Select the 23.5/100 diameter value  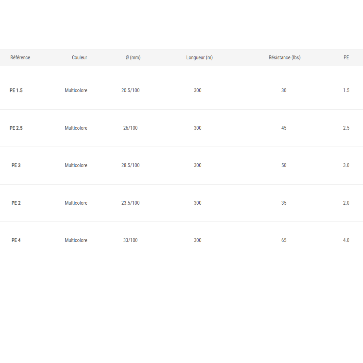pos(130,203)
